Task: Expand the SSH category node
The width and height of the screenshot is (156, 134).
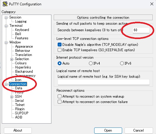Action: tap(12, 97)
